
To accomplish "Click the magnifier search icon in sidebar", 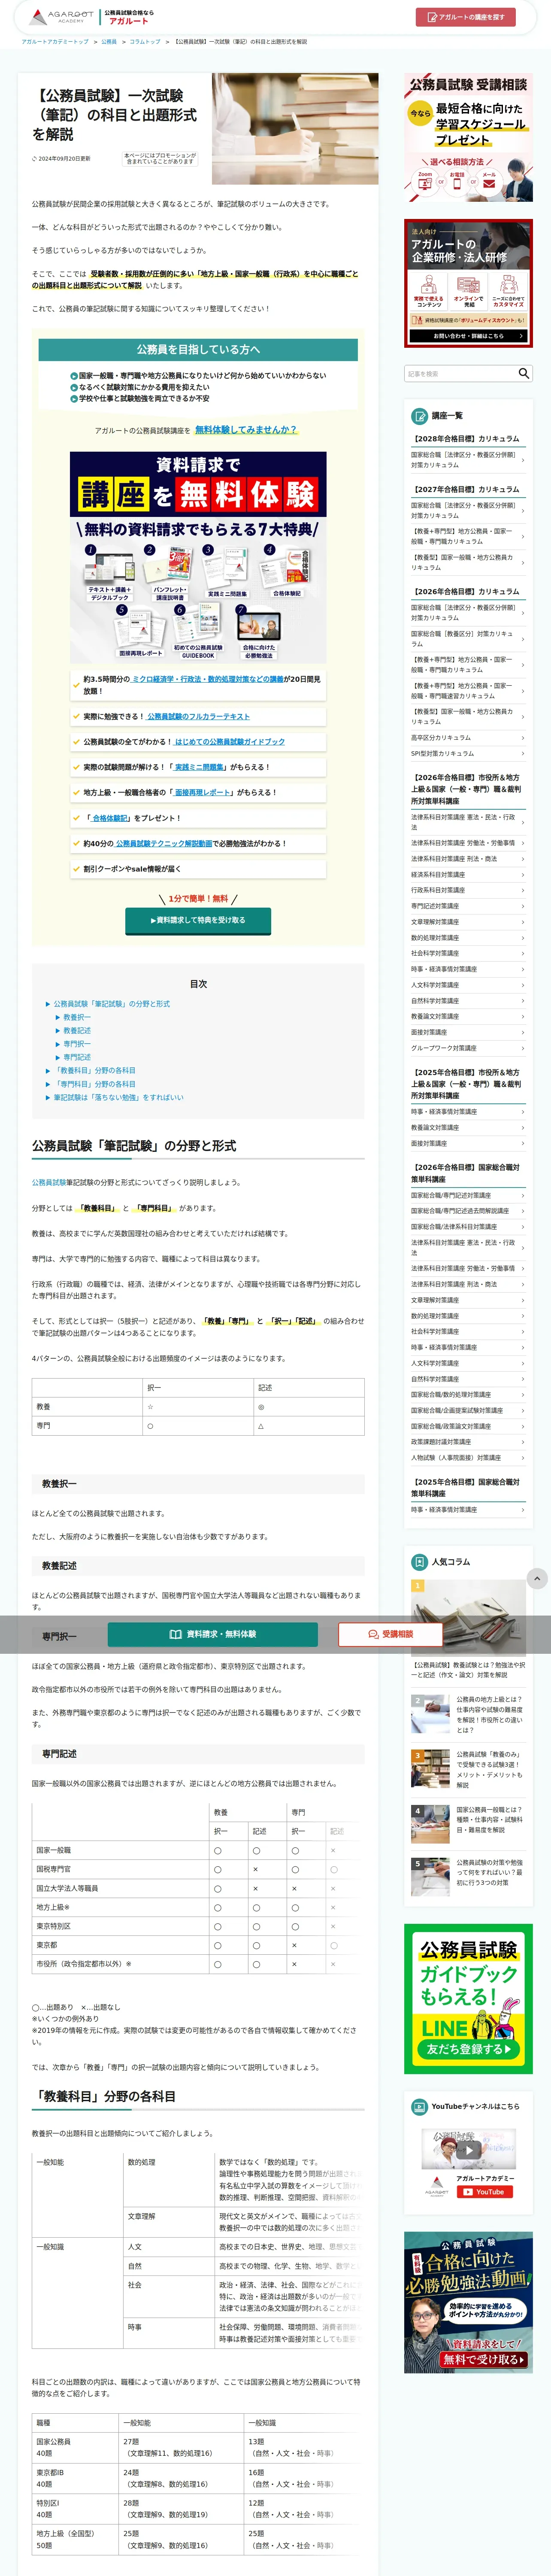I will (x=523, y=373).
